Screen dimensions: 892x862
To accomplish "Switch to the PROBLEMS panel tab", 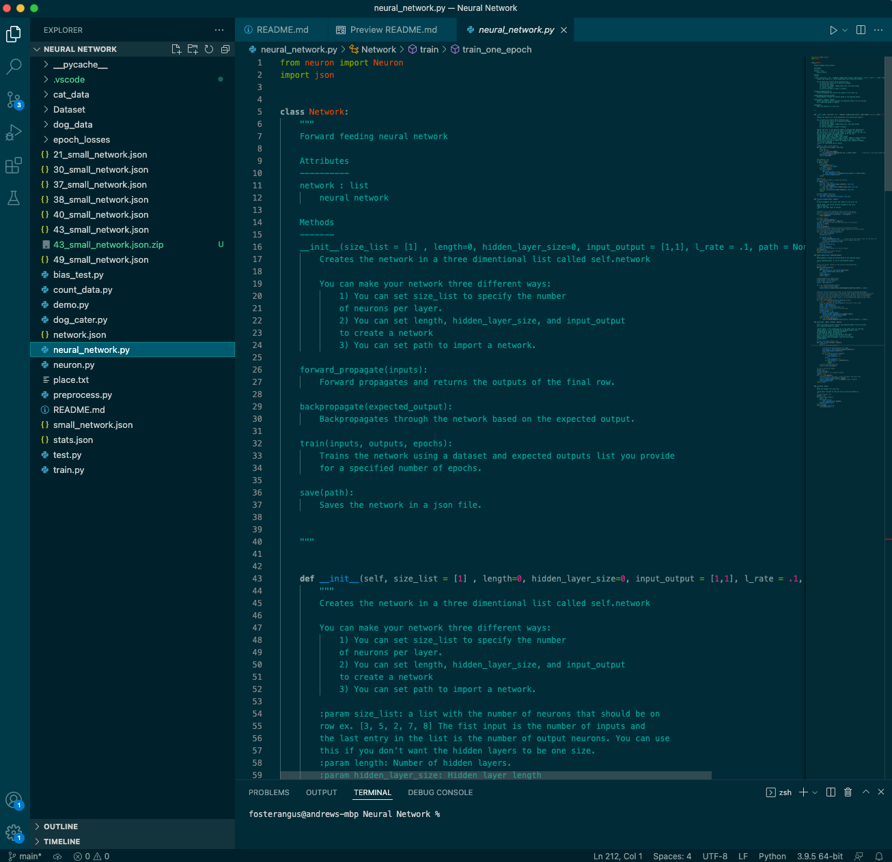I will (x=268, y=792).
